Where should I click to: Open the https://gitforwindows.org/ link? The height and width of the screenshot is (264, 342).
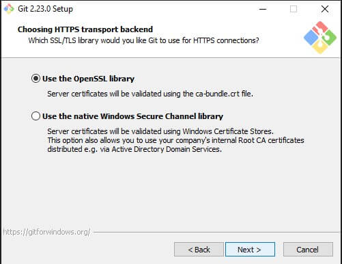click(46, 232)
